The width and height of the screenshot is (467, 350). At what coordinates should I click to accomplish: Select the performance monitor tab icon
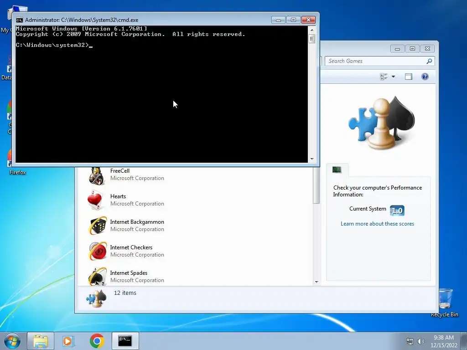click(337, 170)
